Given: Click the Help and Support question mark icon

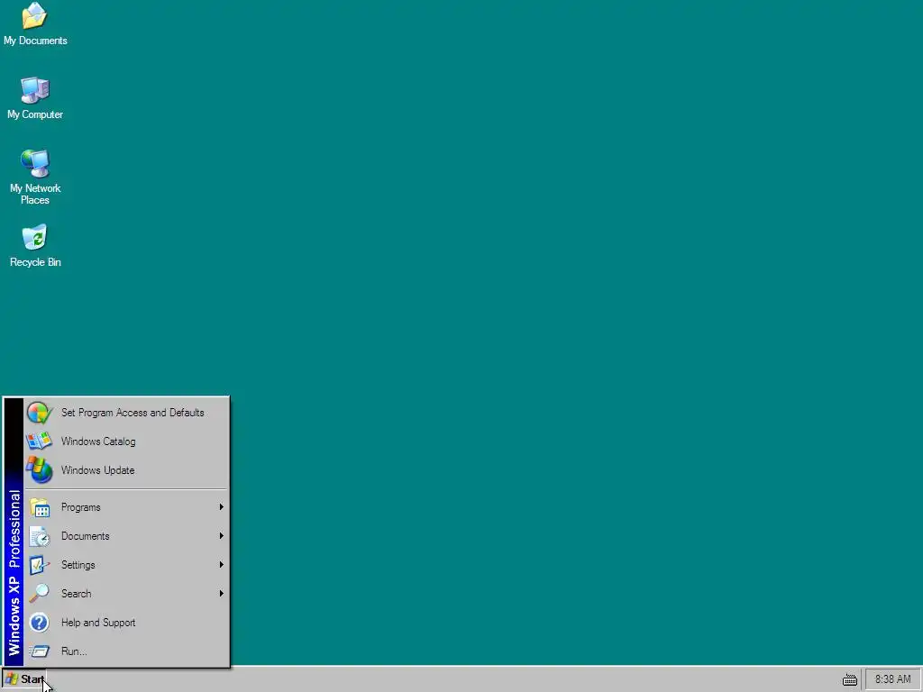Looking at the screenshot, I should (40, 623).
